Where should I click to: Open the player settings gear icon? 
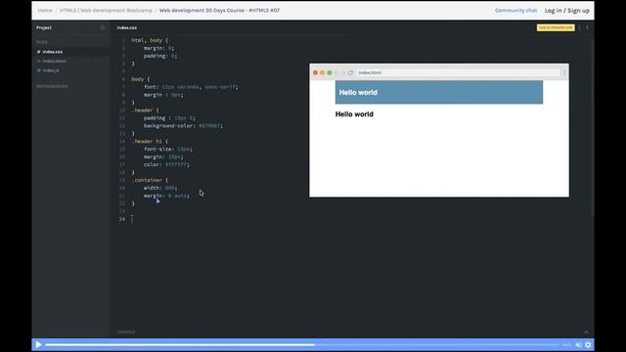(588, 345)
